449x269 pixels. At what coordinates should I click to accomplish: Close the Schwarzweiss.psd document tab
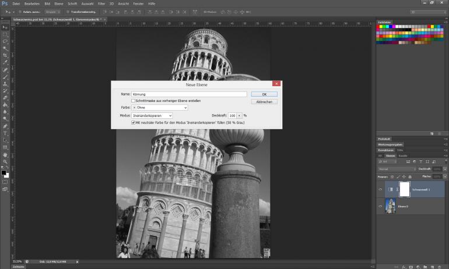(104, 19)
